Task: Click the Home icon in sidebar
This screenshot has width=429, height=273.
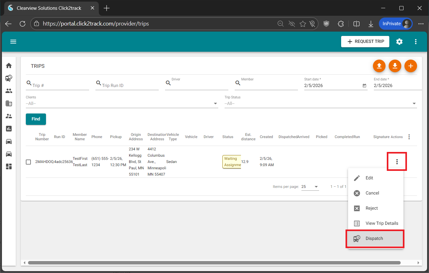Action: point(9,66)
